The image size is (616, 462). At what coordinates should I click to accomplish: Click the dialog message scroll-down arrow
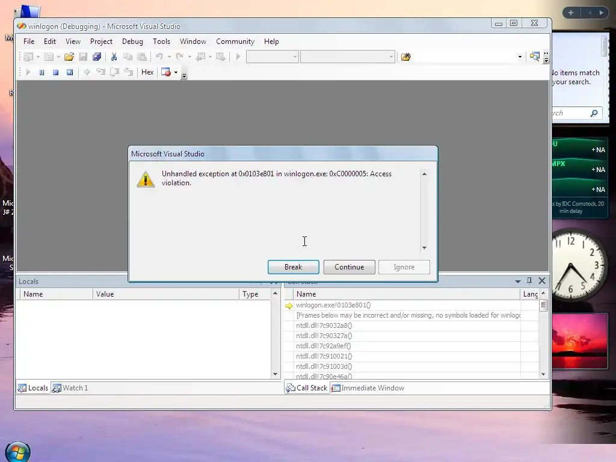(424, 248)
